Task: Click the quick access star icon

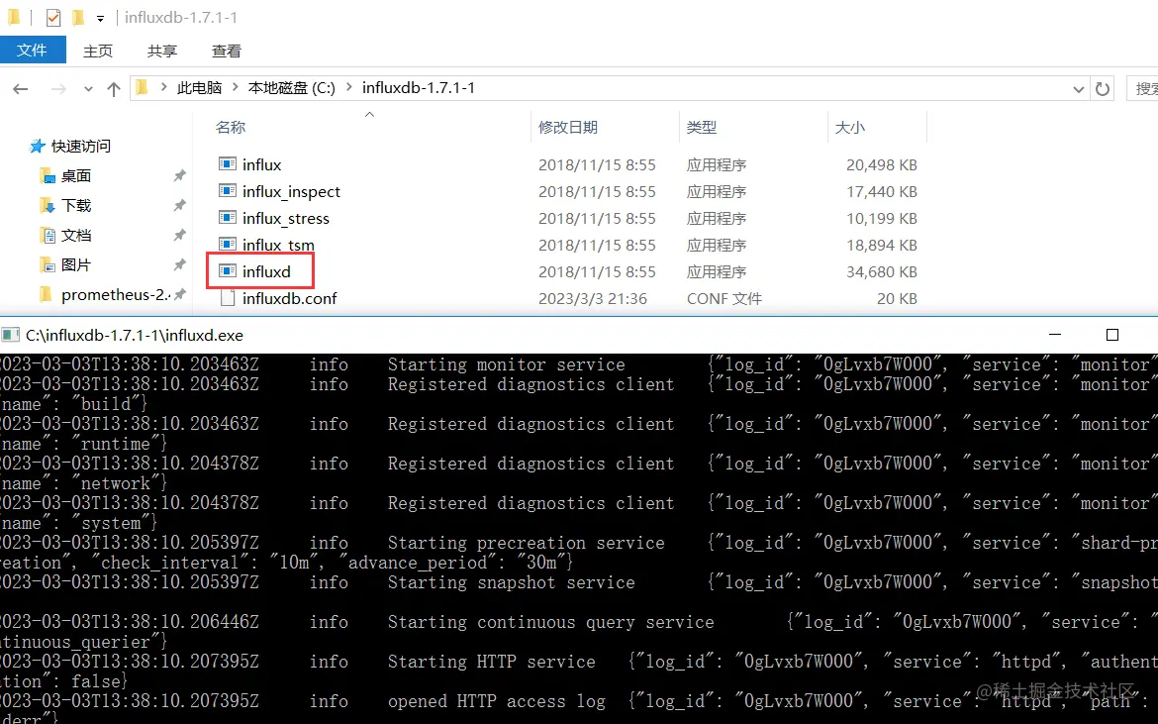Action: click(37, 147)
